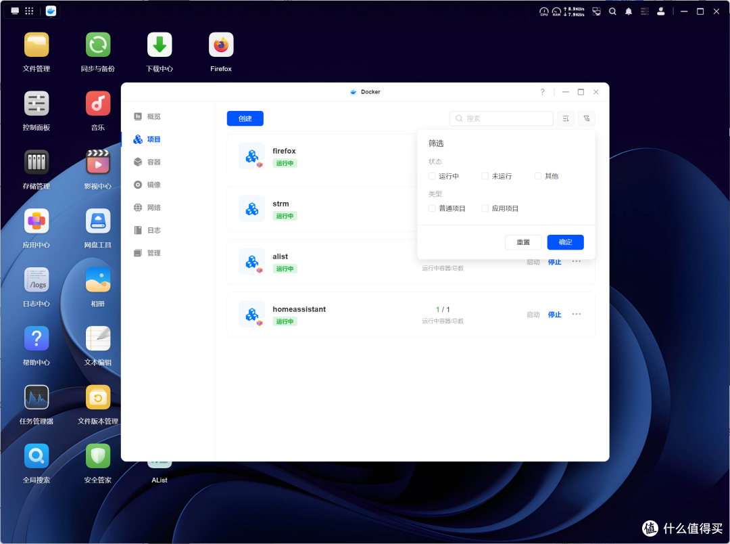Launch the Firefox desktop shortcut
The height and width of the screenshot is (544, 730).
[220, 45]
